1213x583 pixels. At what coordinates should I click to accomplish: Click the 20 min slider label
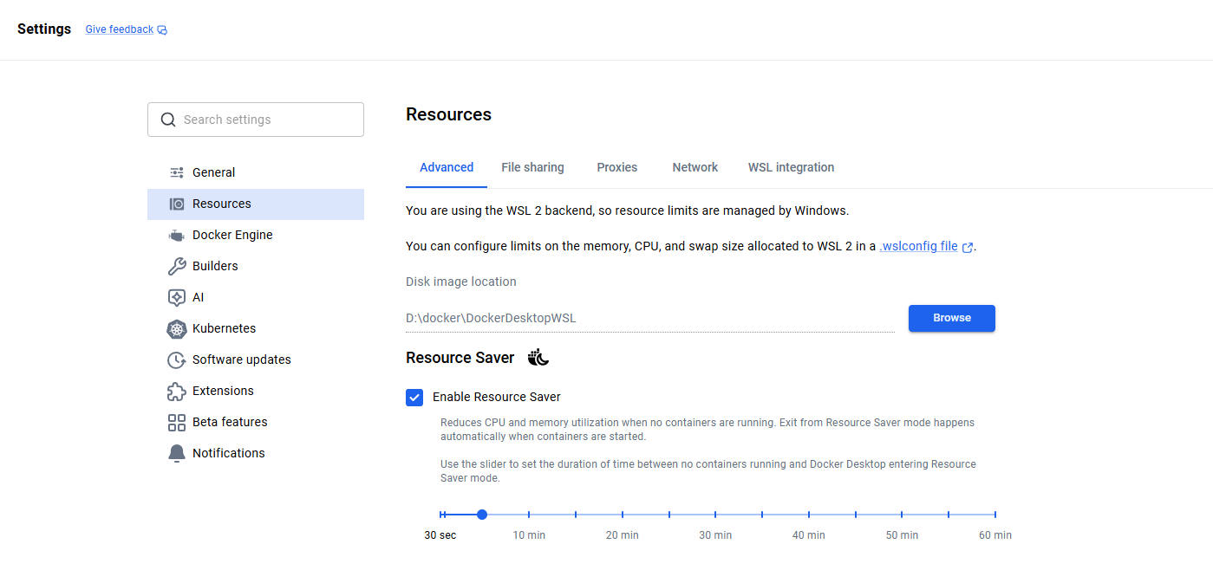(623, 535)
